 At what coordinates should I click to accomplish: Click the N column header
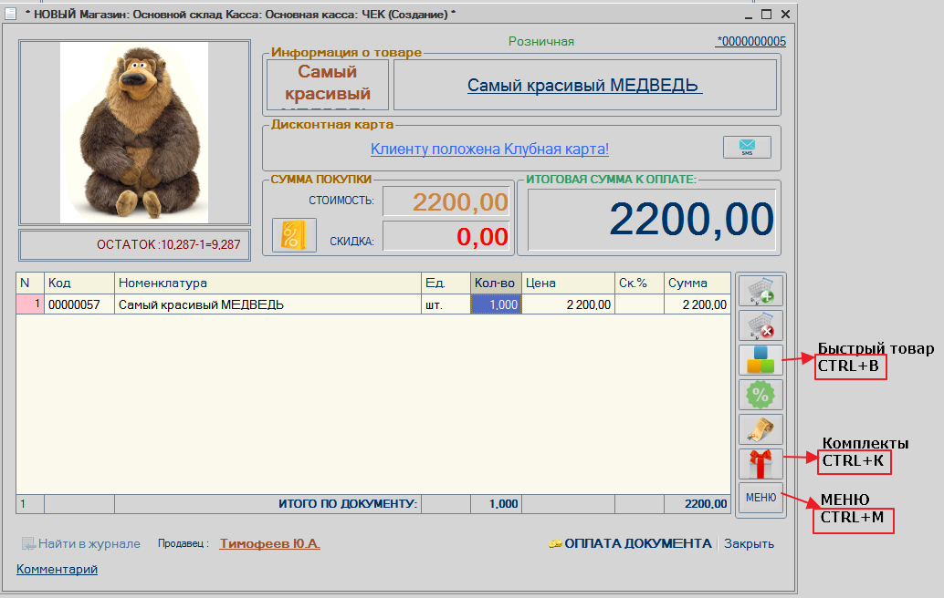(30, 284)
